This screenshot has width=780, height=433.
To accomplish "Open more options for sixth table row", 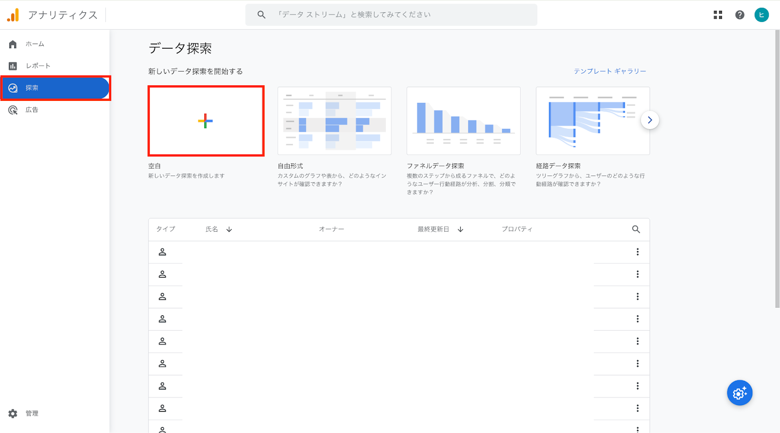I will click(x=638, y=364).
